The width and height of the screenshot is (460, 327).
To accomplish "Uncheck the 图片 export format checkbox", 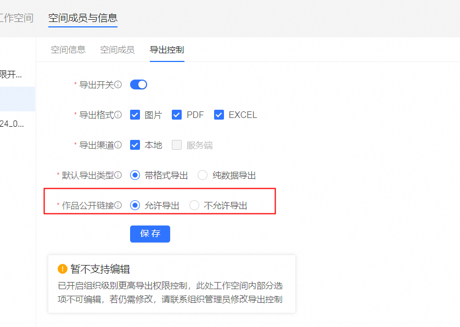I will tap(135, 115).
